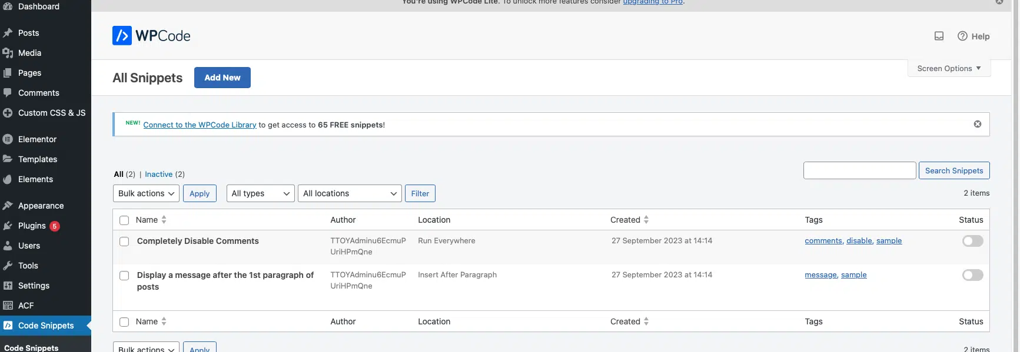1020x352 pixels.
Task: Click the top Apply button
Action: coord(200,193)
